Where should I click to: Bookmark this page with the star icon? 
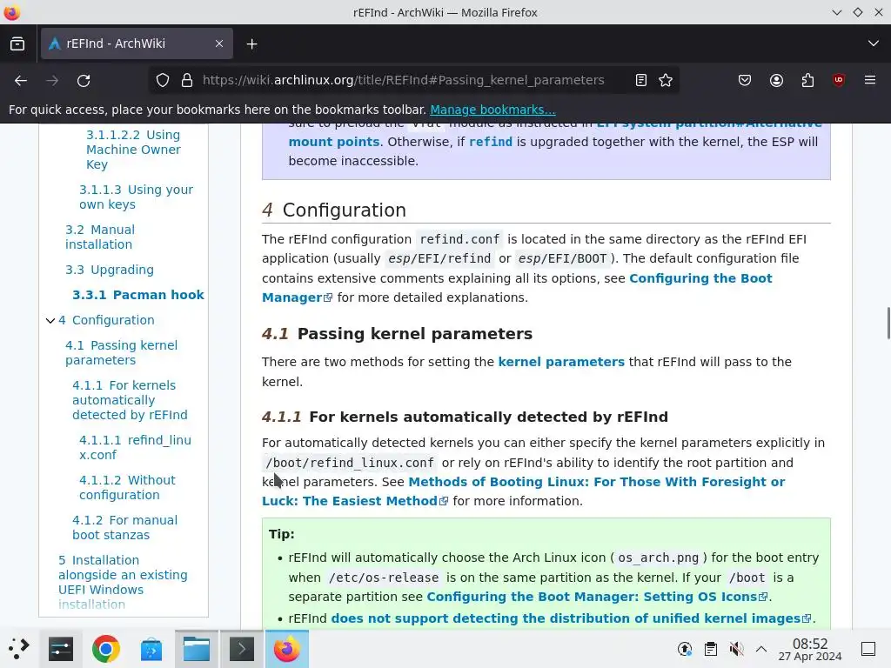tap(666, 81)
